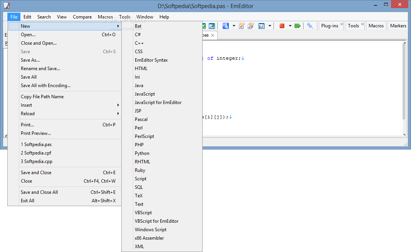The image size is (411, 252).
Task: Close the Softpedia.pas document tab
Action: [213, 35]
